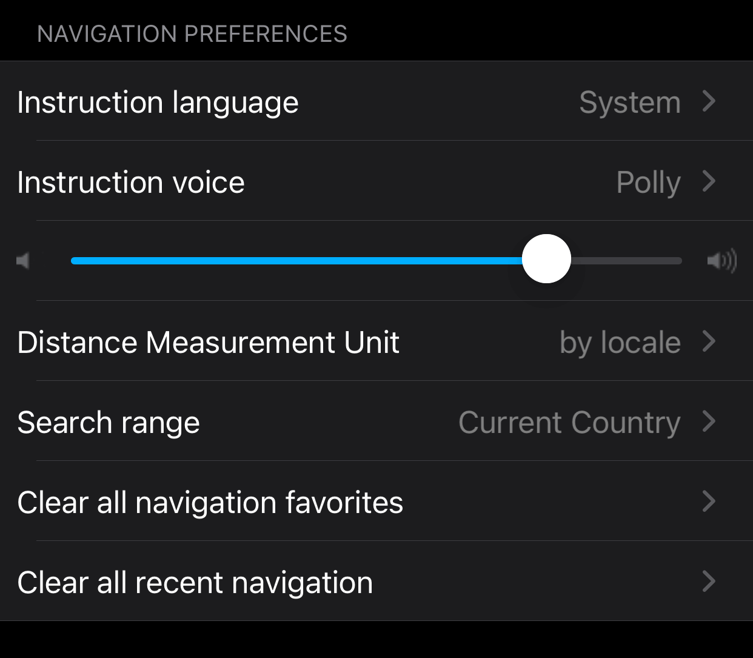
Task: Select Clear all recent navigation
Action: pos(376,581)
